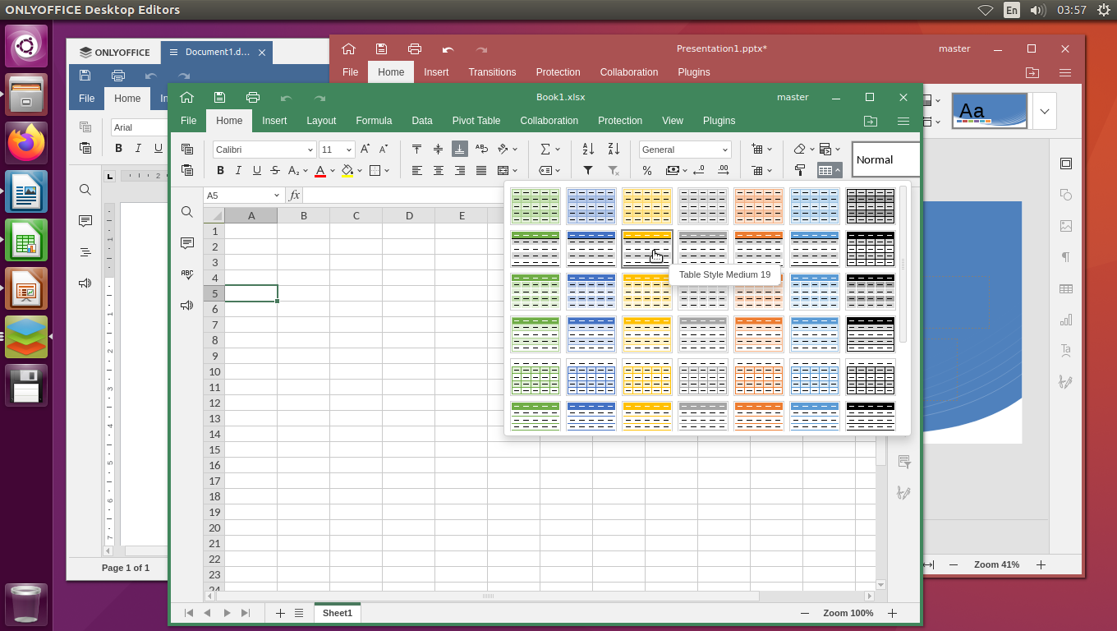Open Firefox from Ubuntu dock
The height and width of the screenshot is (631, 1117).
click(x=27, y=143)
